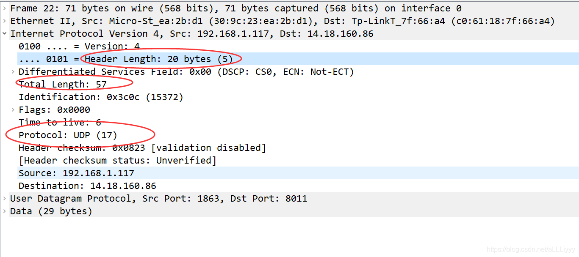Select the Protocol: UDP (17) field

[68, 135]
